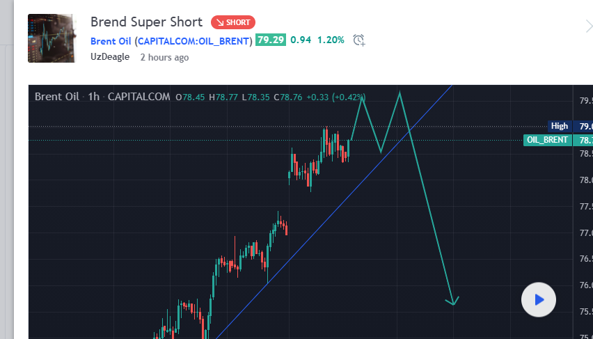Click the 0.94 price change value

pos(301,40)
